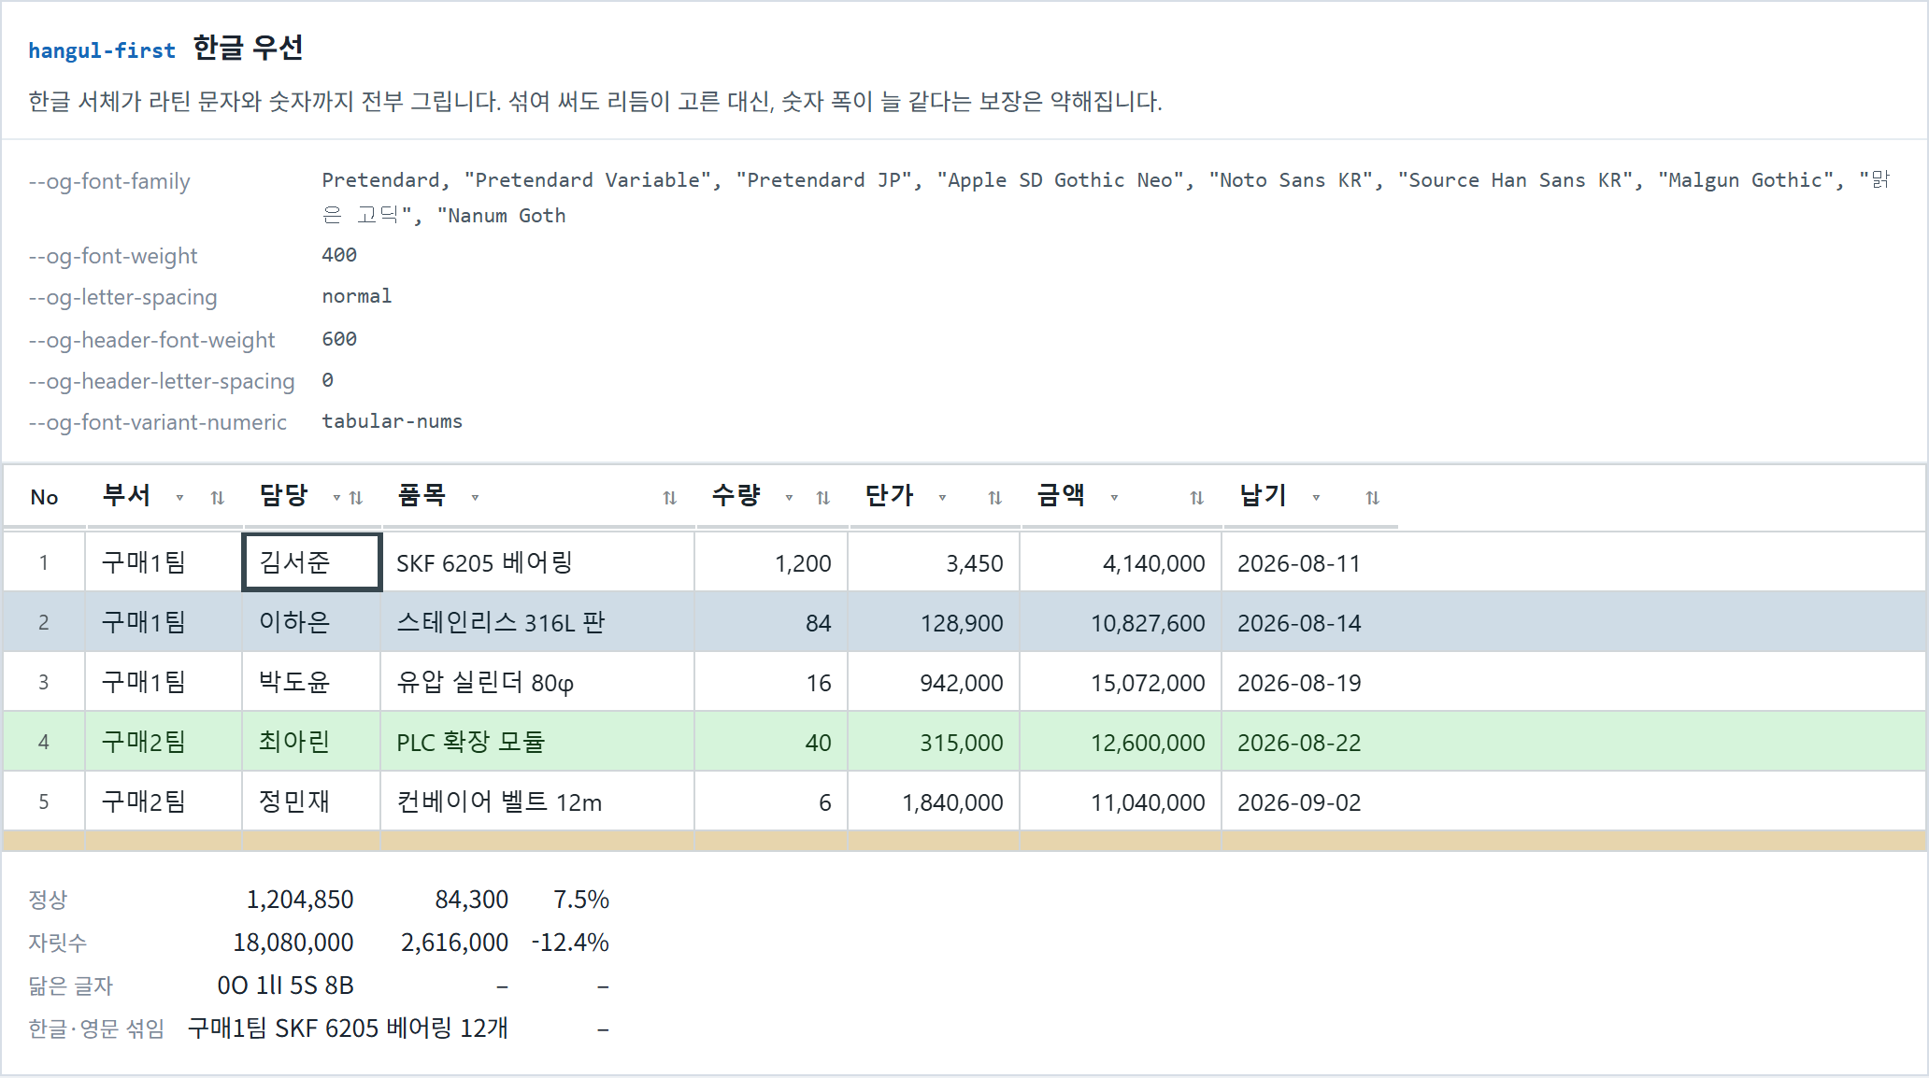Open the hangul-first preset link
This screenshot has height=1078, width=1929.
click(102, 50)
